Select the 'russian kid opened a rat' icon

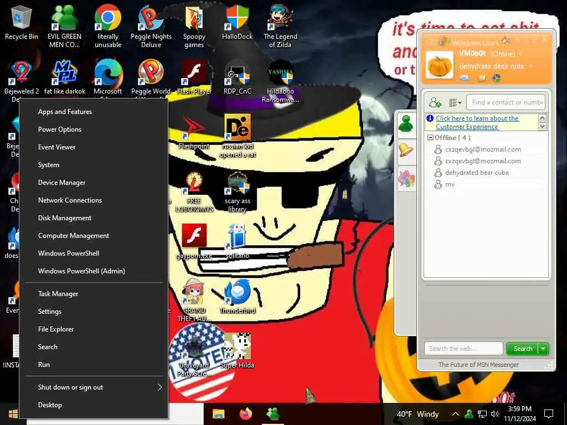238,136
